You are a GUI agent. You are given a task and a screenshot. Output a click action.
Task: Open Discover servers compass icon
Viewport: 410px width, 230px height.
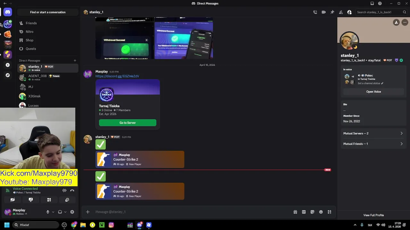[8, 75]
